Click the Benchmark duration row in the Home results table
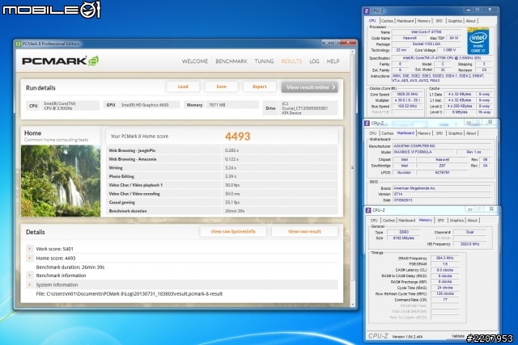 [222, 211]
